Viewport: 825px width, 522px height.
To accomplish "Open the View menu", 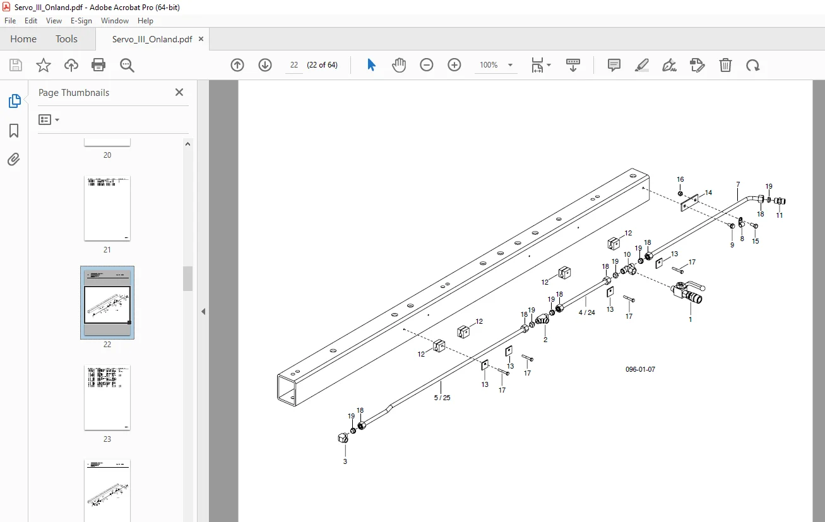I will coord(54,21).
